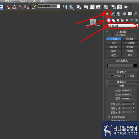
Task: Click the 几何球体 button
Action: (x=130, y=43)
